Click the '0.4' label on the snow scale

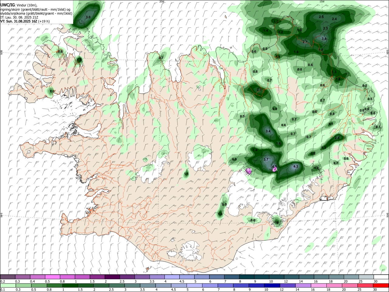pyautogui.click(x=33, y=281)
